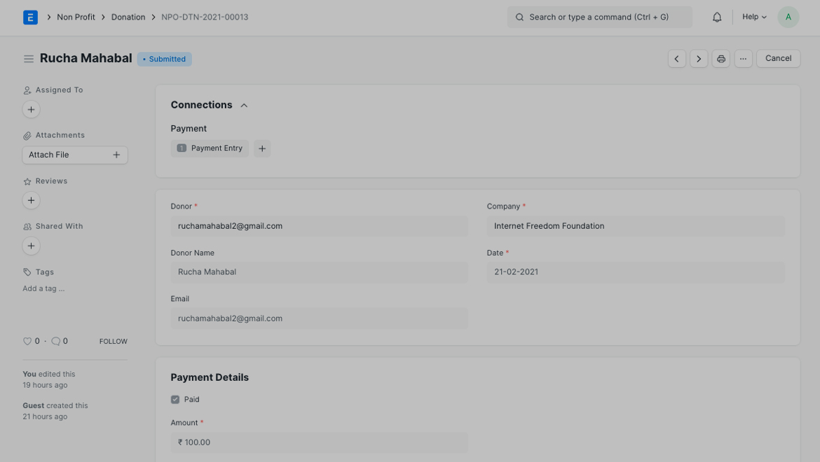Click the ERPNext home logo icon

(x=30, y=17)
